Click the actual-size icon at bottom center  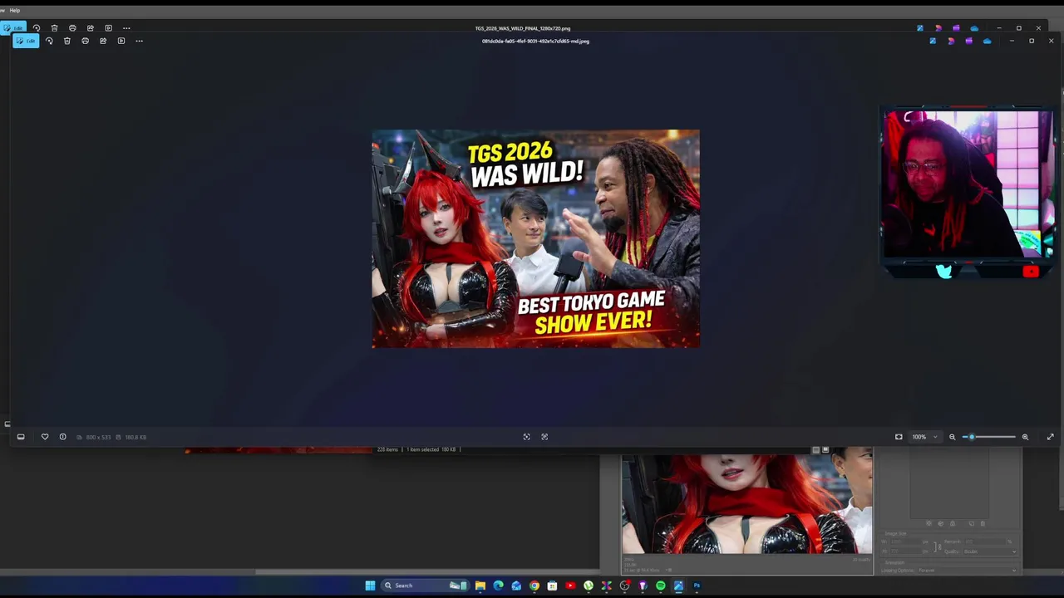[x=544, y=437]
